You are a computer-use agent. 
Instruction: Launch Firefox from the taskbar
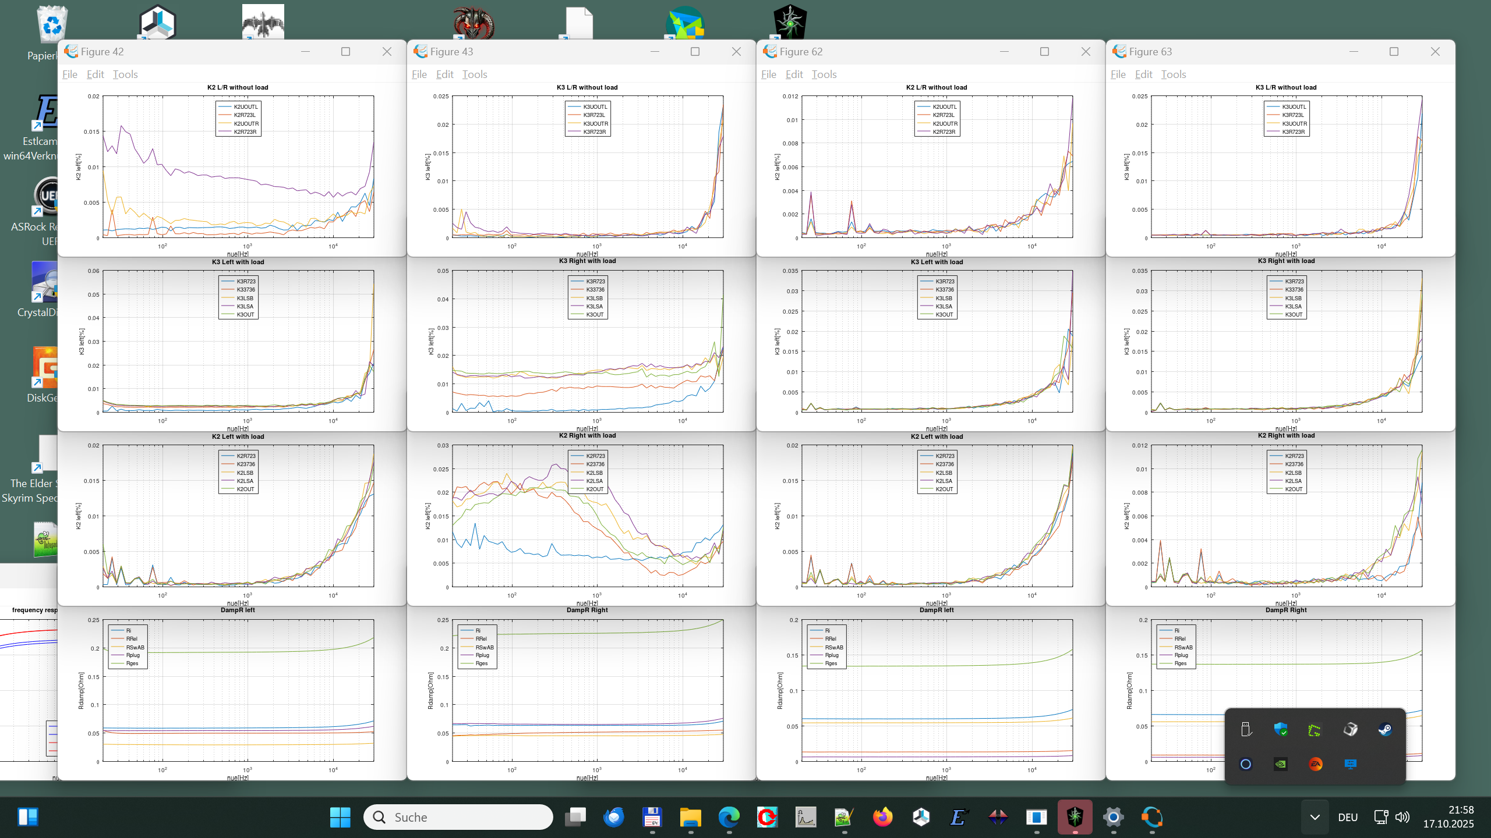point(882,817)
